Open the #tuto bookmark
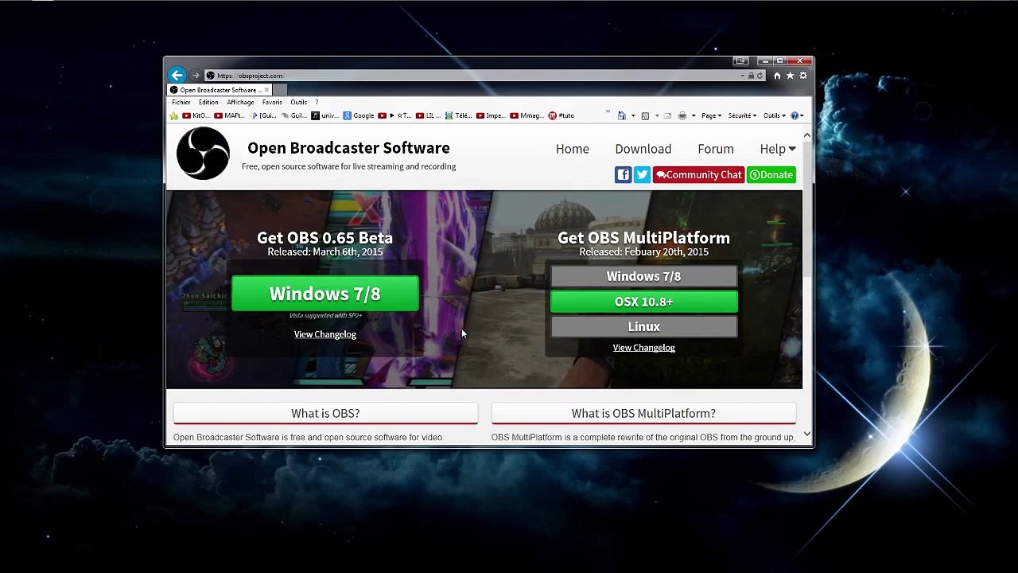Viewport: 1018px width, 573px height. [561, 115]
